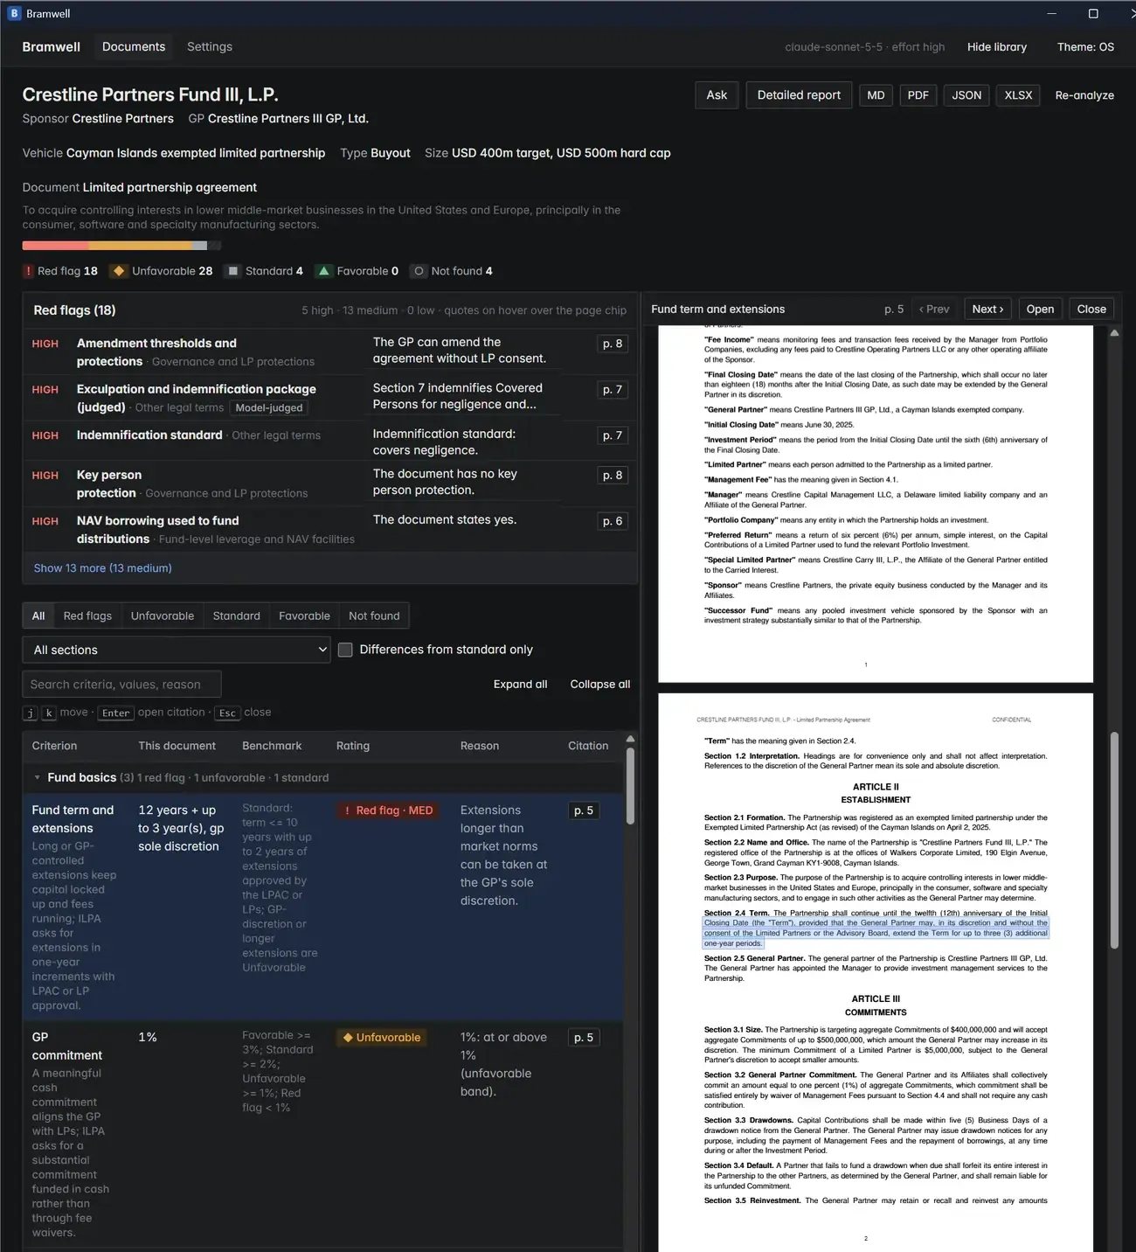Filter by Unfavorable tab
The width and height of the screenshot is (1136, 1252).
tap(163, 616)
